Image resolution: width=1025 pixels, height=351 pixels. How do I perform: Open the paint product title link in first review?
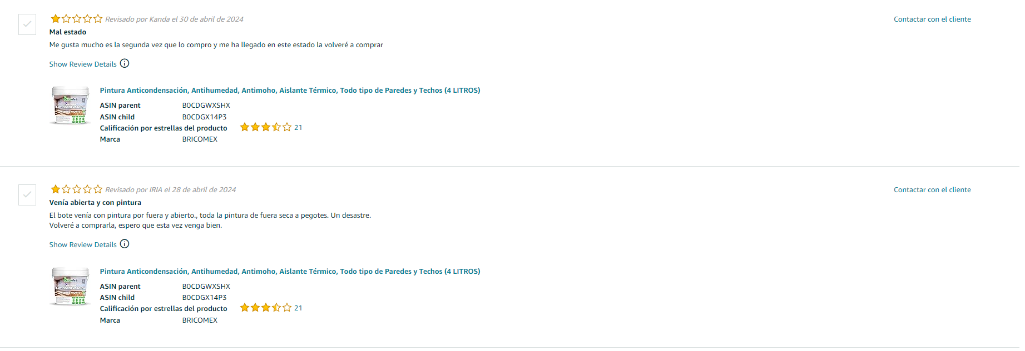click(290, 90)
